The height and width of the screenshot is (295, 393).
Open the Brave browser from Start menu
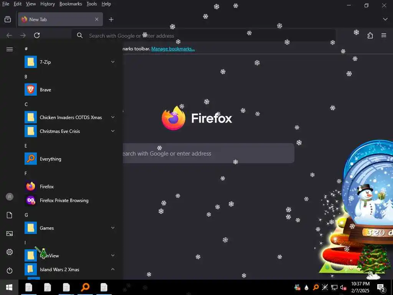(70, 90)
